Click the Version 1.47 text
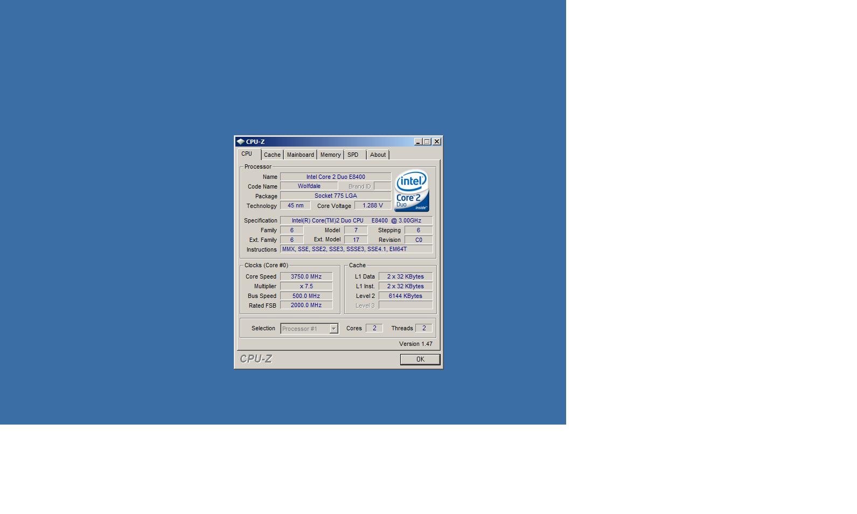This screenshot has height=514, width=857. pyautogui.click(x=416, y=344)
